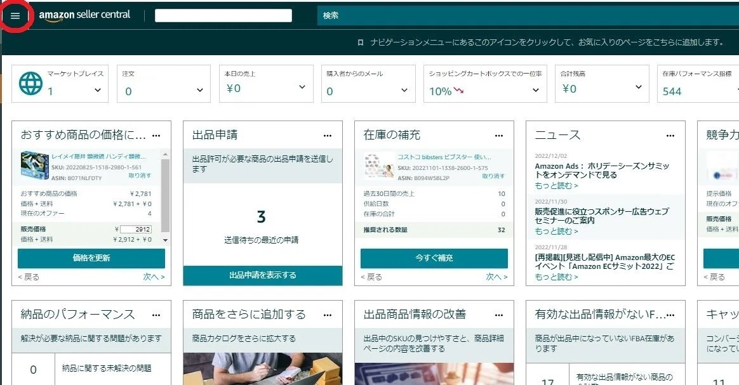739x385 pixels.
Task: Open the Amazon Ads ホリデーシーズンサミット headline
Action: (603, 171)
